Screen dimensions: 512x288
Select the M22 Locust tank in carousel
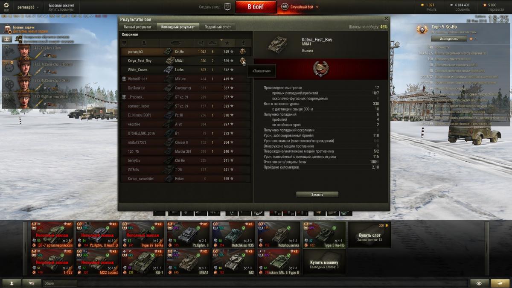[97, 262]
